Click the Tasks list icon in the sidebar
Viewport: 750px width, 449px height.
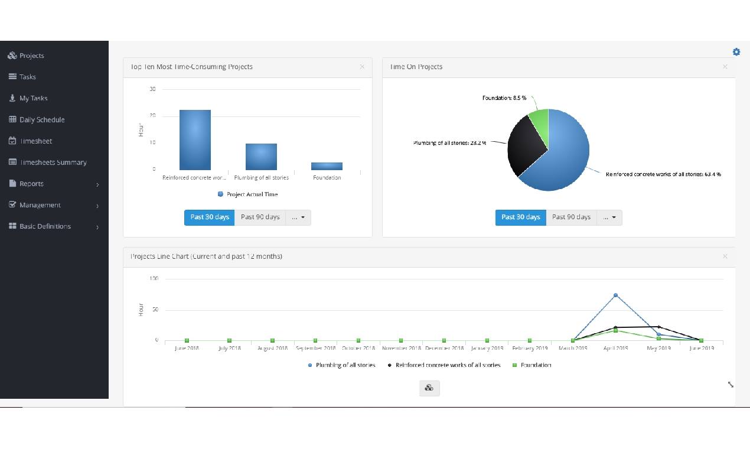(x=12, y=77)
